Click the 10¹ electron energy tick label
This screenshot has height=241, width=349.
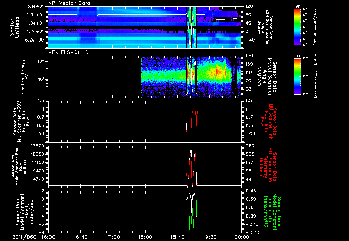(40, 79)
